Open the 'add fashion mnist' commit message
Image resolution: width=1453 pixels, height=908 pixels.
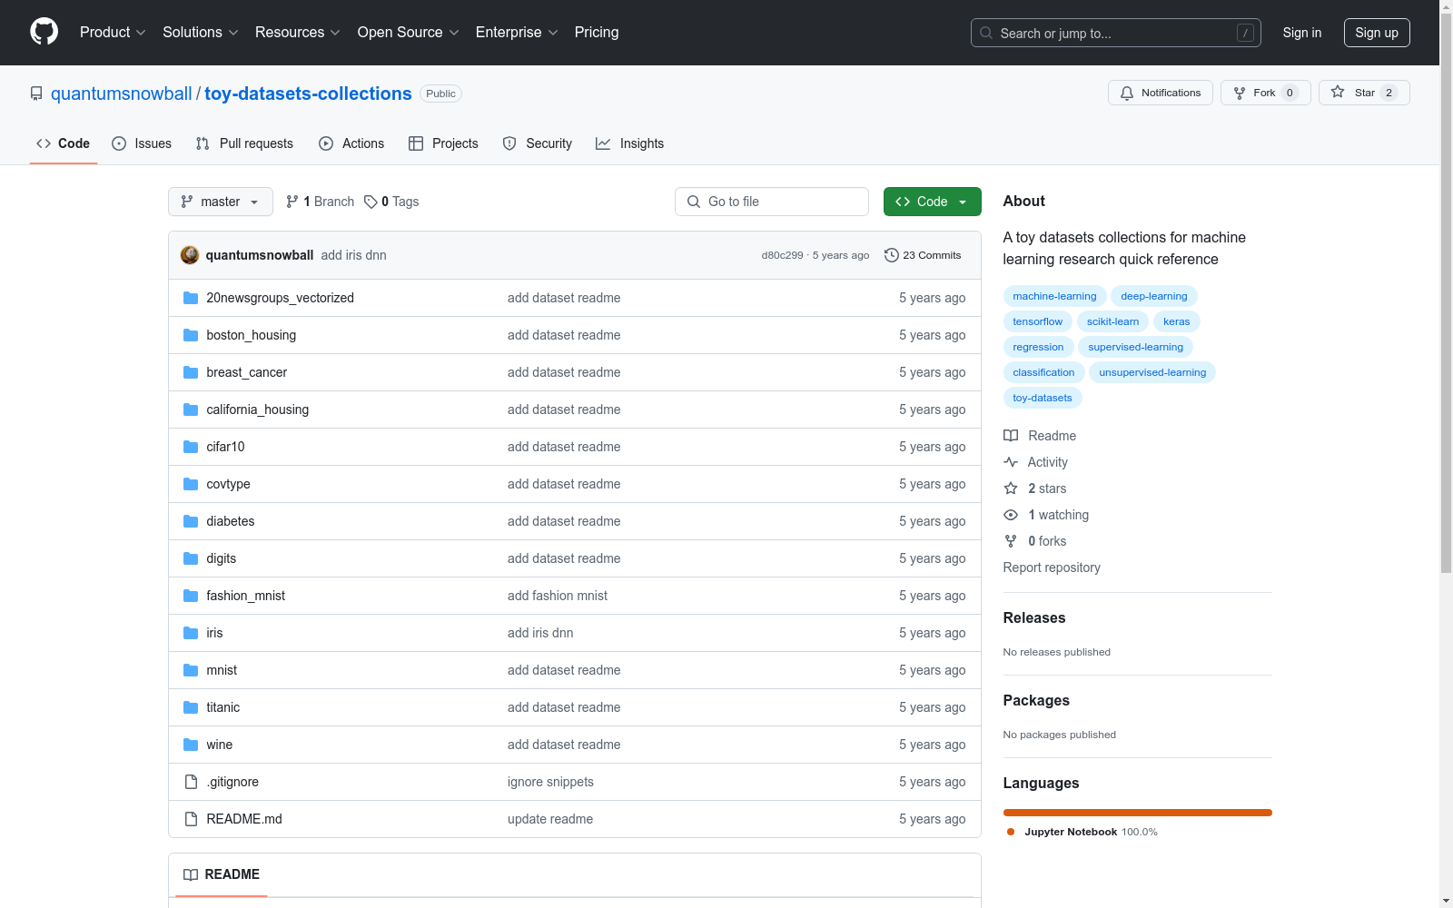(x=558, y=596)
